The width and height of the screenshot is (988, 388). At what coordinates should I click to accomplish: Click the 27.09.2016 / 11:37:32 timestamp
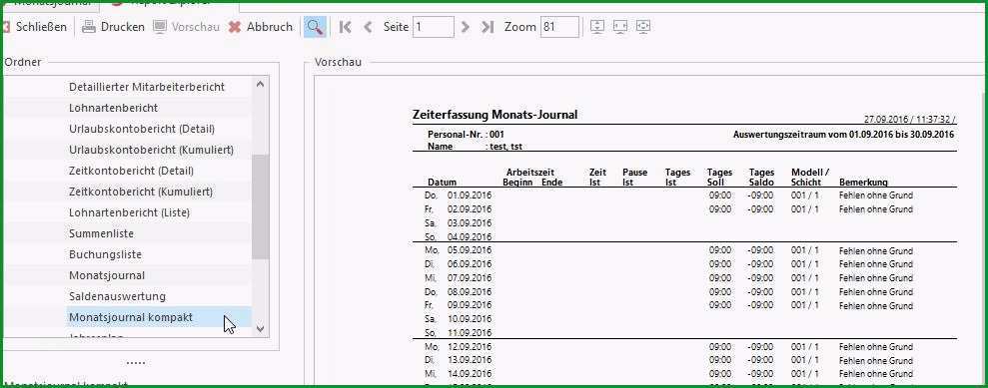click(909, 119)
